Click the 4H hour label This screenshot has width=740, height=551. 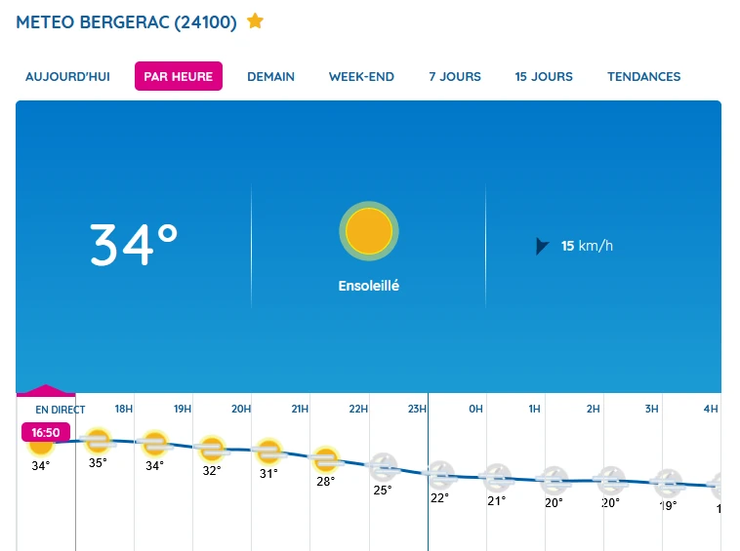pos(711,409)
